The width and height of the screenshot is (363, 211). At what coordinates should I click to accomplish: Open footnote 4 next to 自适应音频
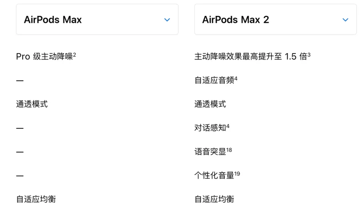236,79
